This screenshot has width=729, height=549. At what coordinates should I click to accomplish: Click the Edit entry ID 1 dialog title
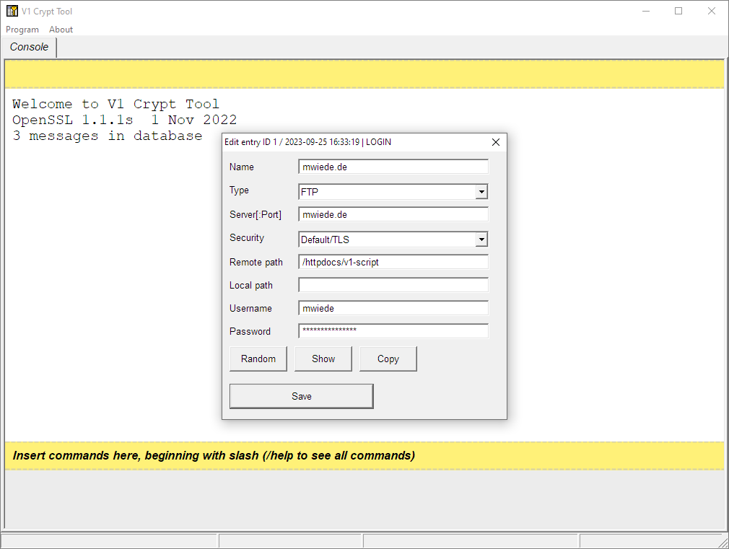[x=307, y=142]
